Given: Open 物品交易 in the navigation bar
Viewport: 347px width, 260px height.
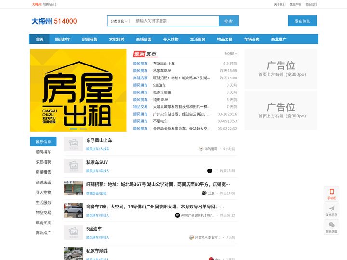Looking at the screenshot, I should click(225, 39).
